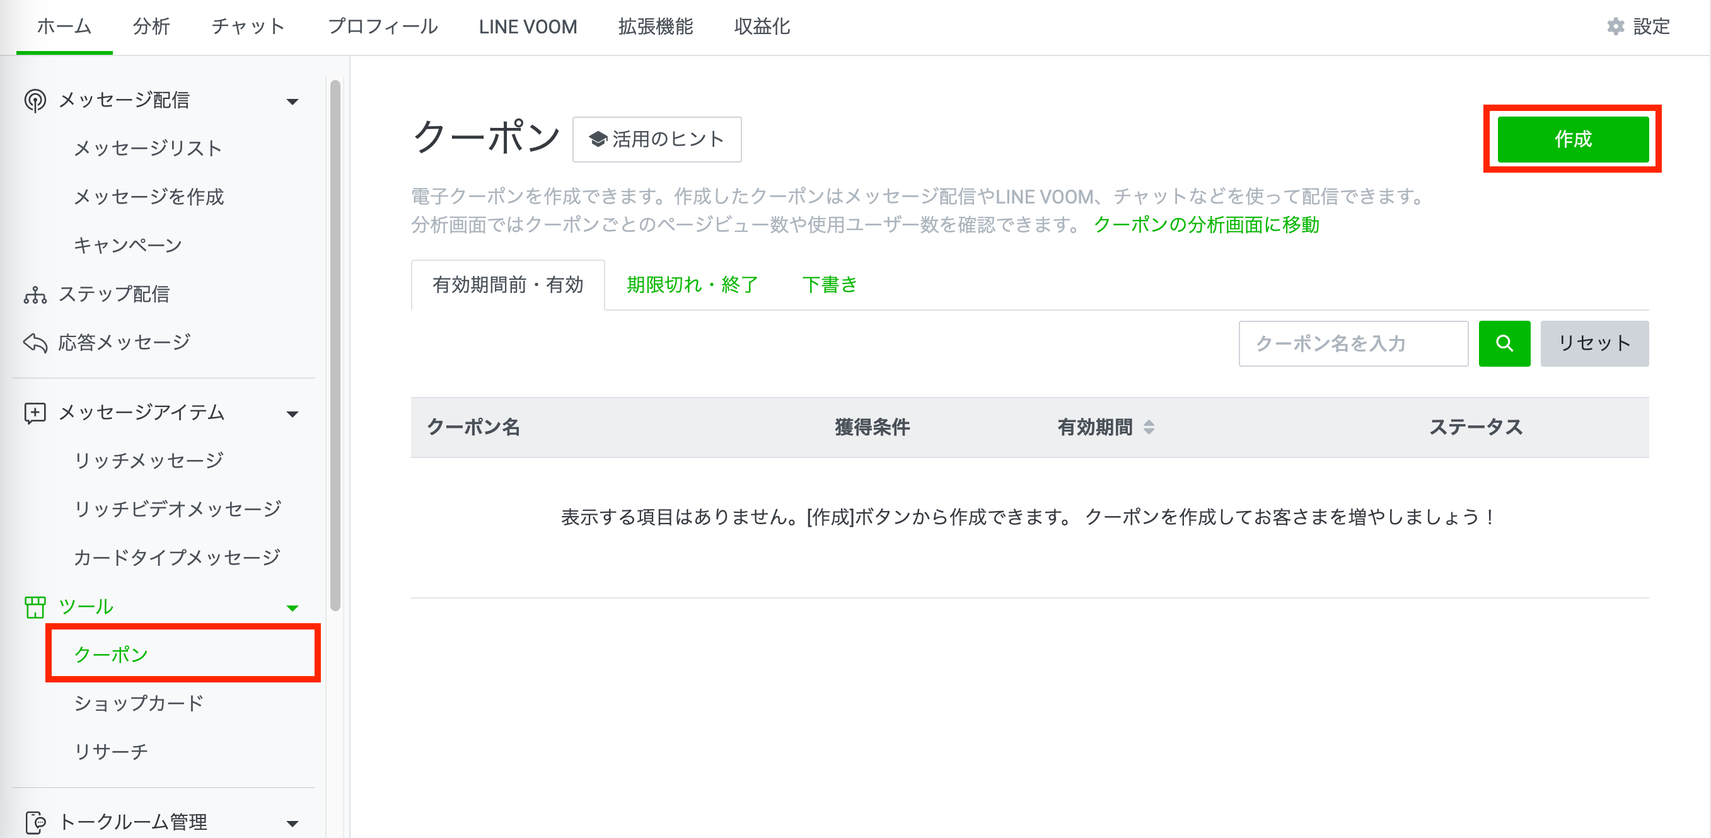The width and height of the screenshot is (1711, 838).
Task: Open メッセージリスト in sidebar
Action: tap(148, 148)
